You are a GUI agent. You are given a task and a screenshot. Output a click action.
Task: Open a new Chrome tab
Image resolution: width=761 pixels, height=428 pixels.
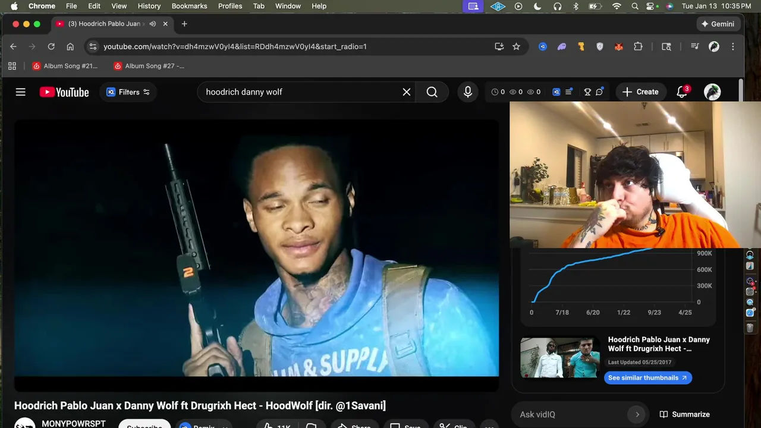coord(184,24)
